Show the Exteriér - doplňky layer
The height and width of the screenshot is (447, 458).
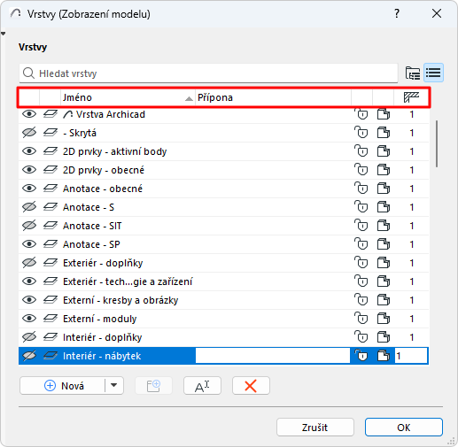(x=29, y=263)
